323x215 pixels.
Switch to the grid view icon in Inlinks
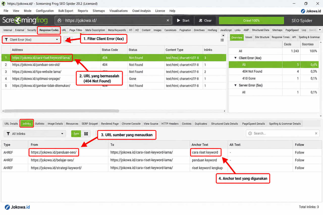(86, 134)
